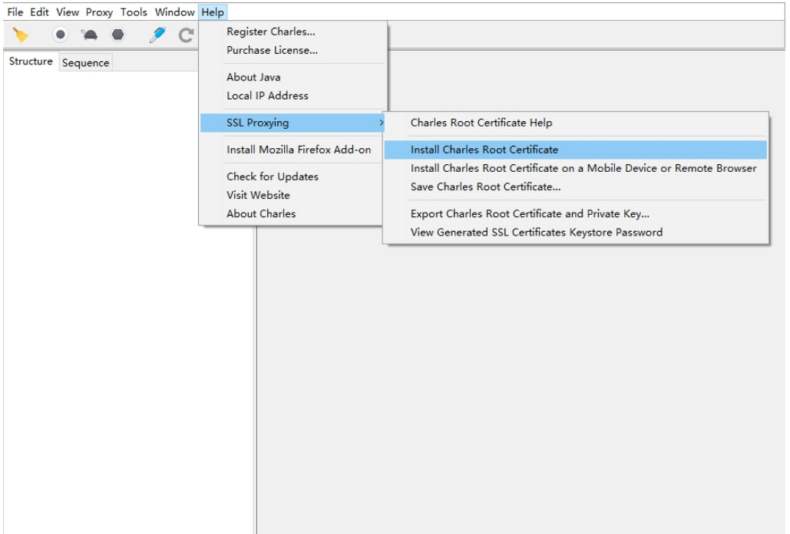Select Local IP Address entry
The image size is (790, 534).
coord(293,96)
